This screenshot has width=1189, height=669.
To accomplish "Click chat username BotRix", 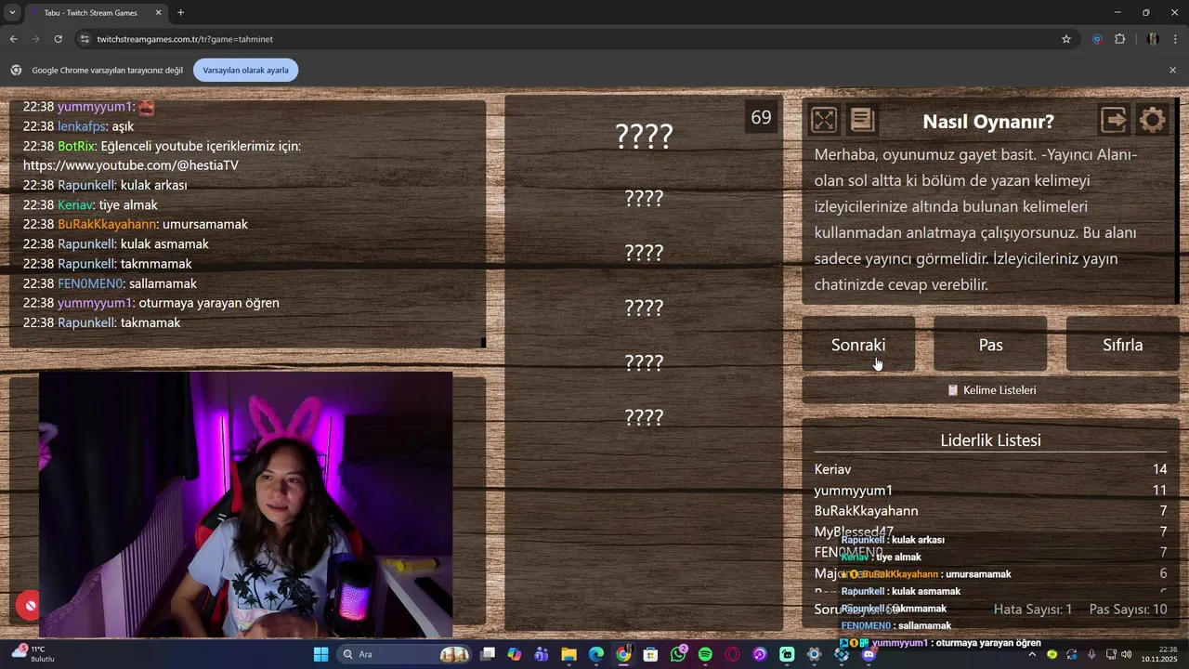I will (76, 146).
